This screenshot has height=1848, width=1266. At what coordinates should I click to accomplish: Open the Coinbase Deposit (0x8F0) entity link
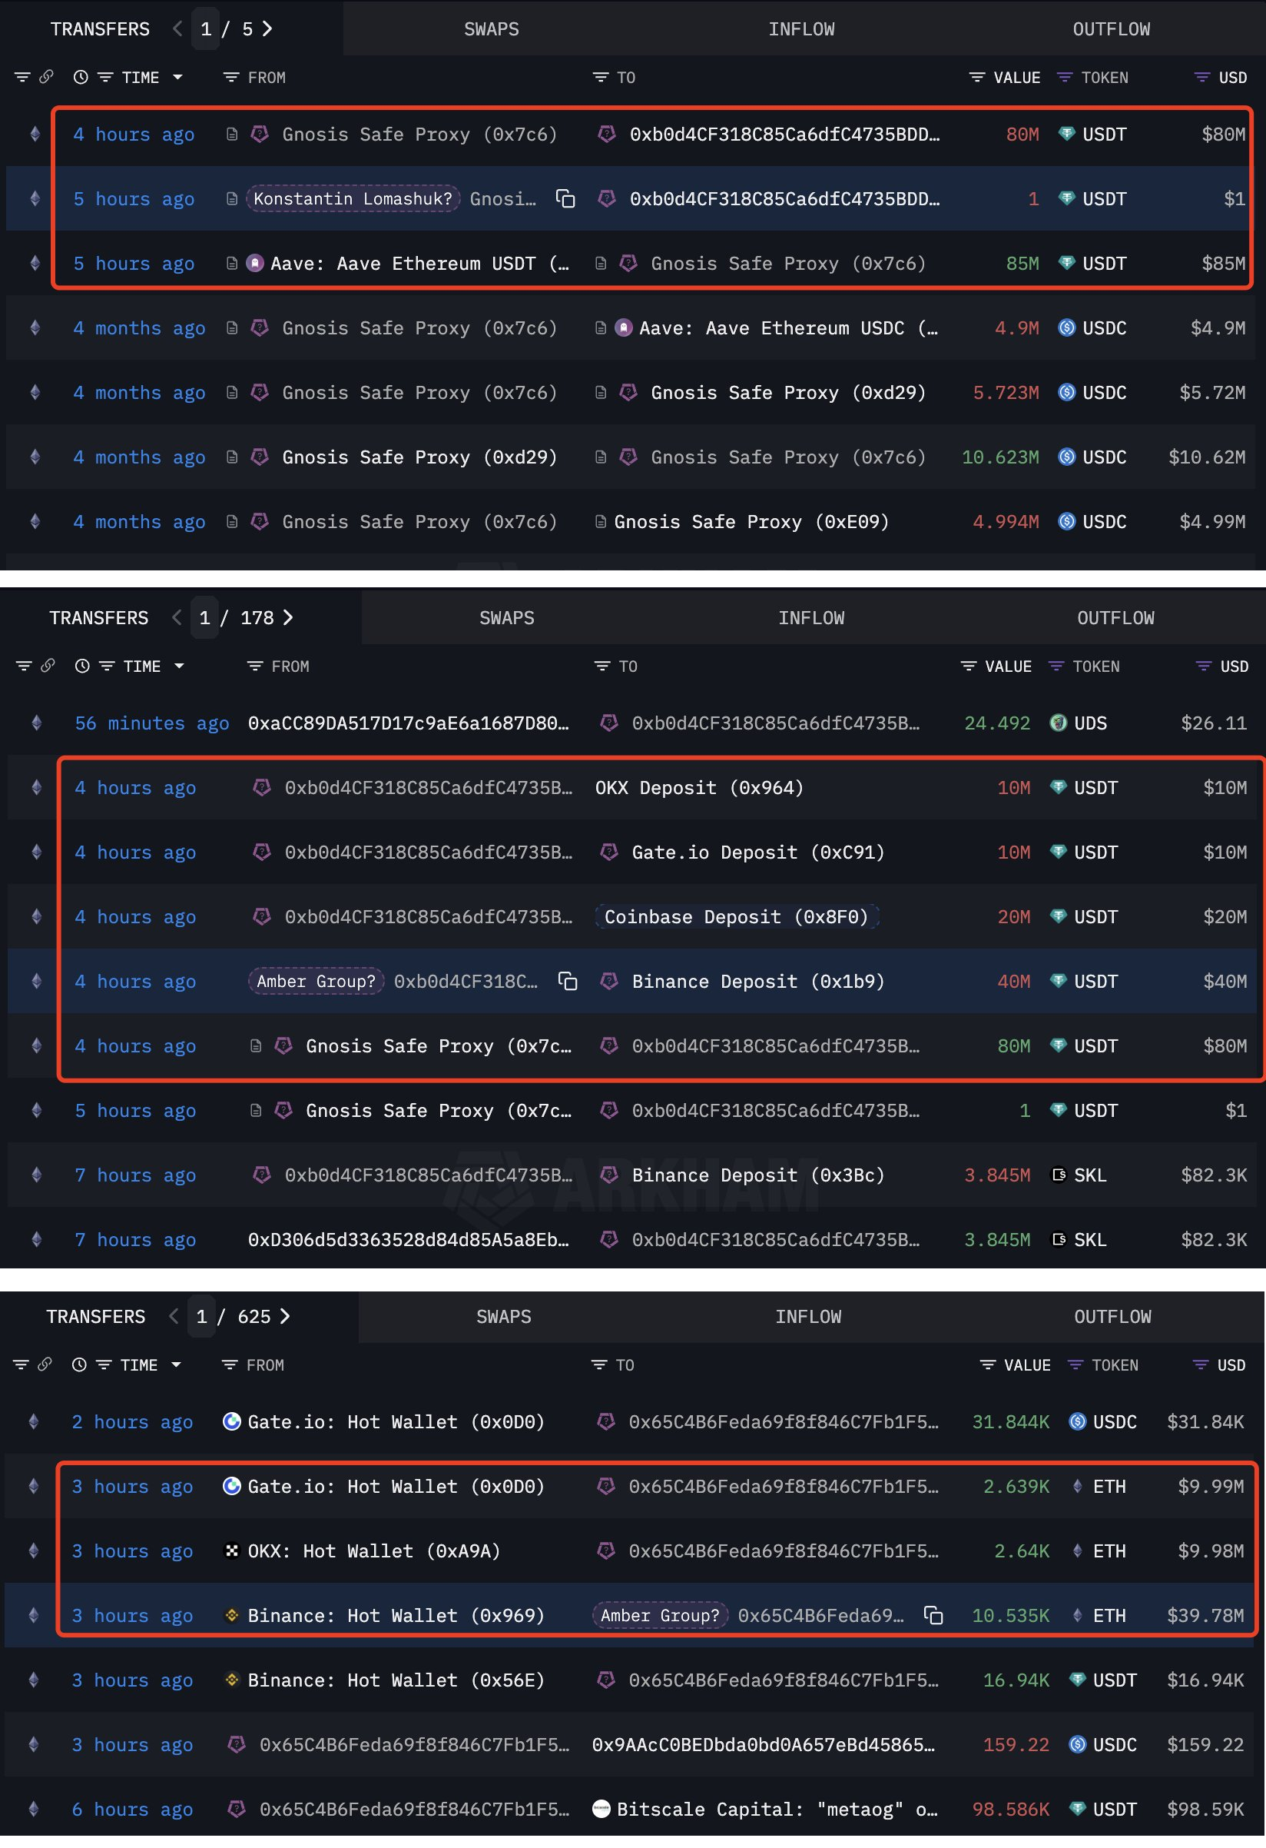coord(737,917)
